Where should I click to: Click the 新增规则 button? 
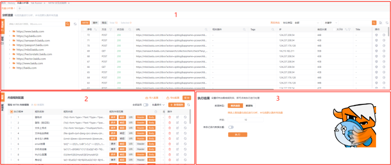coord(177,105)
